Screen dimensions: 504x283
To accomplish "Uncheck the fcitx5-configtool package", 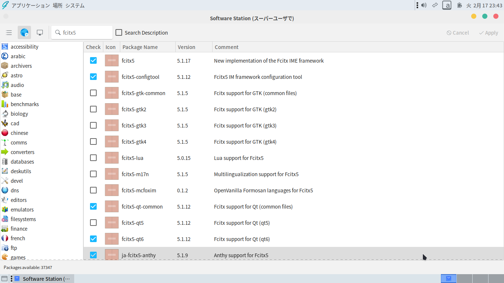I will click(93, 77).
